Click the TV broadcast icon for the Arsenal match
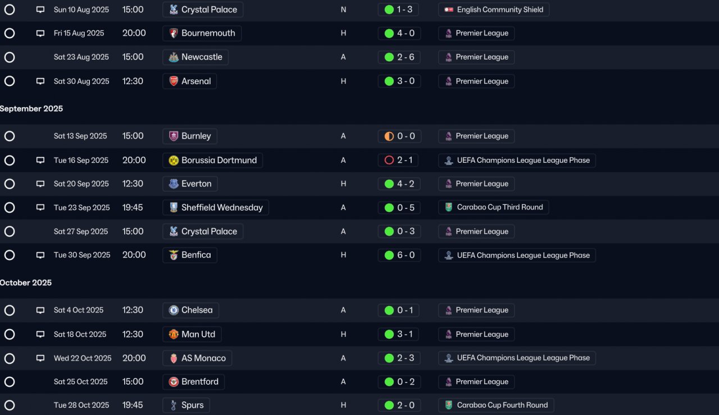Viewport: 719px width, 415px height. click(x=40, y=81)
